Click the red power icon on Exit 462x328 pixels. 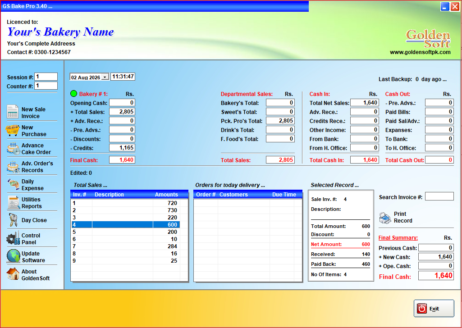tap(421, 308)
